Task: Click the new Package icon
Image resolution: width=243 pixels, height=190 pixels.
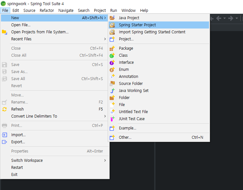Action: pyautogui.click(x=112, y=48)
